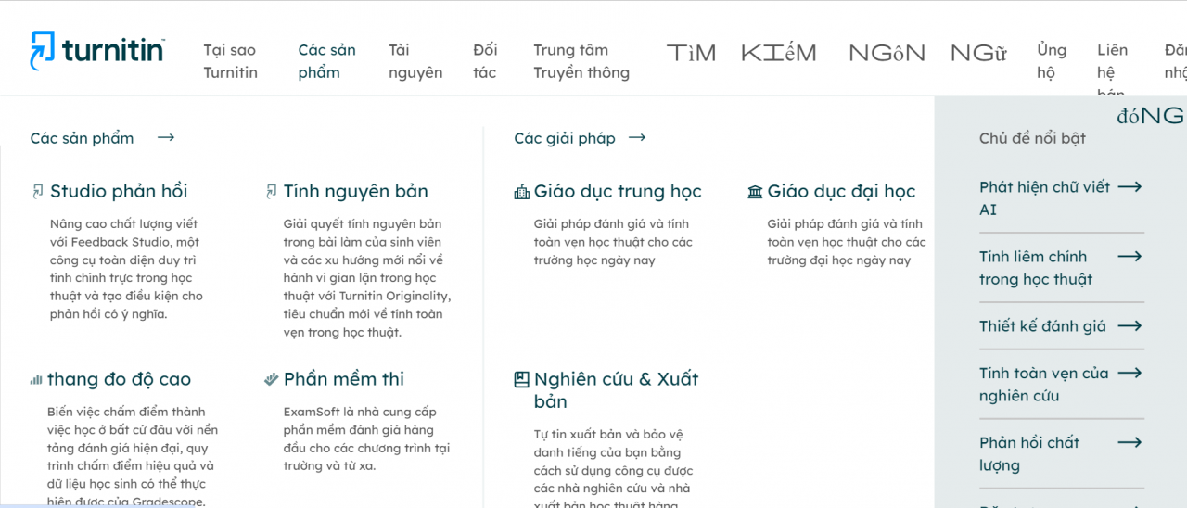Click arrow next to Phát hiện chữ viết AI
This screenshot has width=1187, height=508.
(1130, 187)
